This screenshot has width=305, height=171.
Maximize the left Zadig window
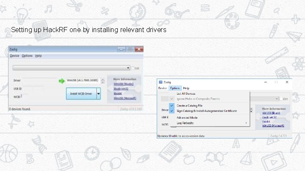tap(130, 49)
